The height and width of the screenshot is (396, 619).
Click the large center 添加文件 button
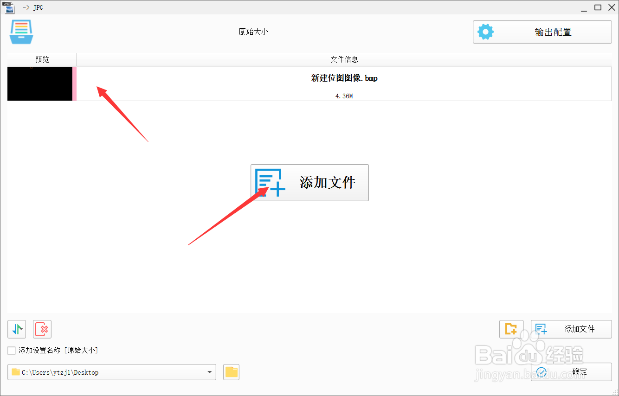[309, 183]
